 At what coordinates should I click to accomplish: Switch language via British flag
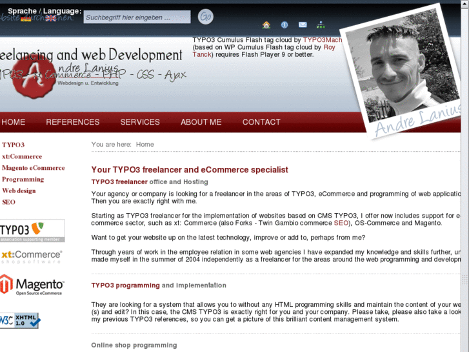click(51, 19)
